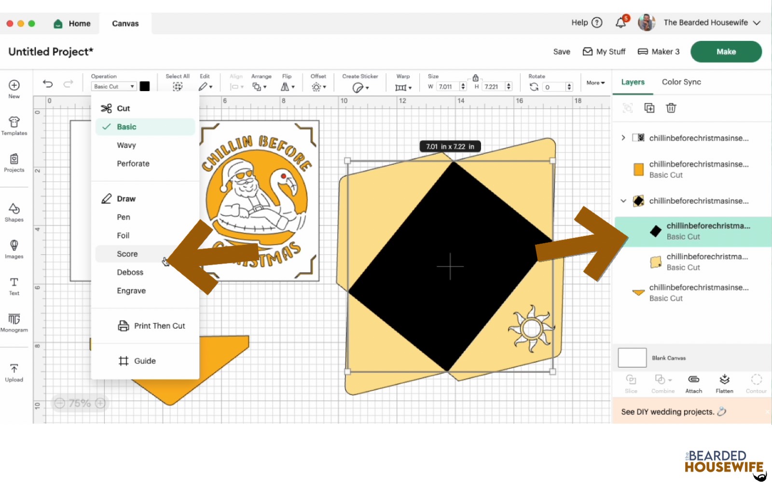Select the Text tool
The height and width of the screenshot is (490, 772).
(14, 286)
